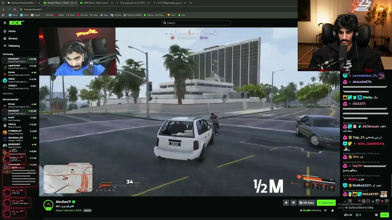Click the stream notification bell button
The height and width of the screenshot is (220, 392).
click(x=286, y=203)
